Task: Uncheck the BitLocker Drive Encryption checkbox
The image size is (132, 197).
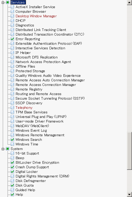Action: (x=12, y=162)
